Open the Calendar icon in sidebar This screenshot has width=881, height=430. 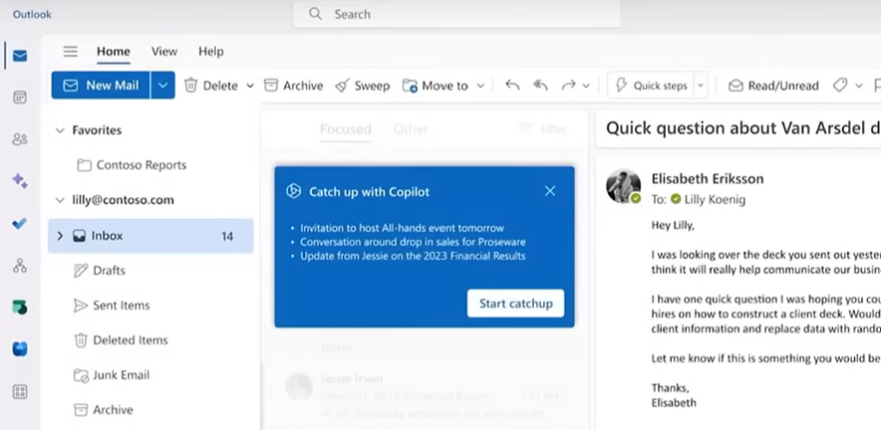tap(20, 98)
